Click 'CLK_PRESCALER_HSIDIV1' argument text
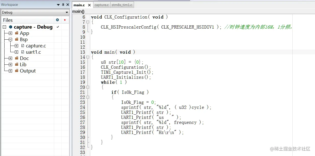Screen dimensions: 315x156 188,27
